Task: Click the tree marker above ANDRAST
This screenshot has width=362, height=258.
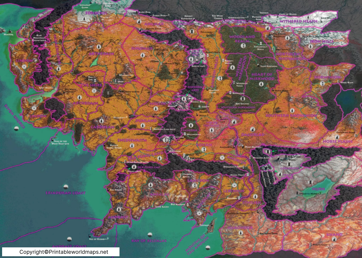Action: [119, 210]
